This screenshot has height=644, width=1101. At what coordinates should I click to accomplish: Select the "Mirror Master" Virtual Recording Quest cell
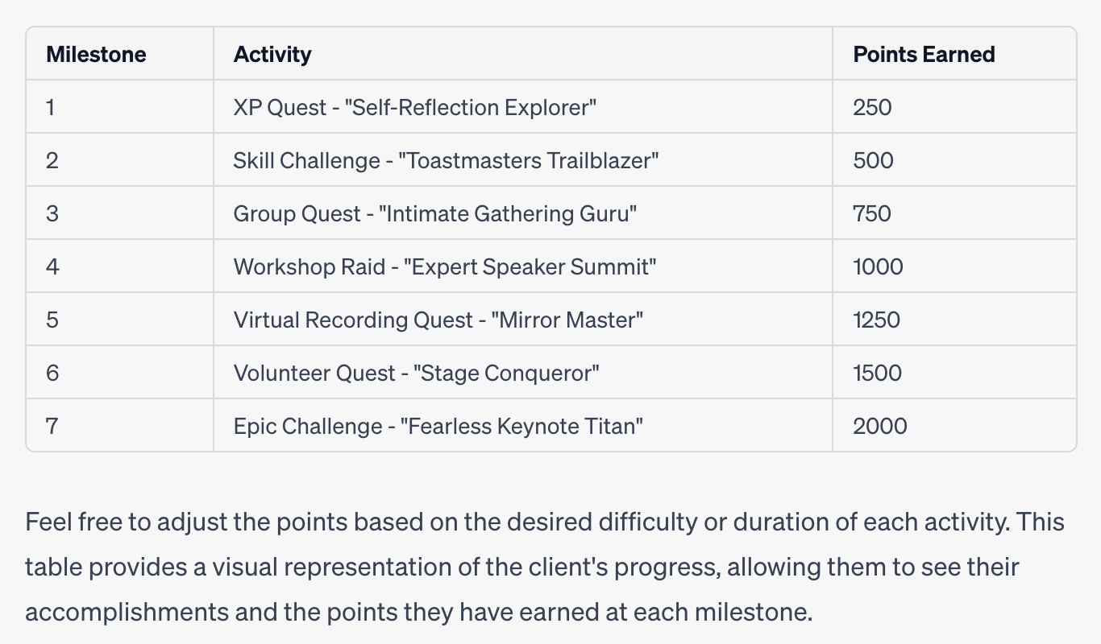pos(438,320)
